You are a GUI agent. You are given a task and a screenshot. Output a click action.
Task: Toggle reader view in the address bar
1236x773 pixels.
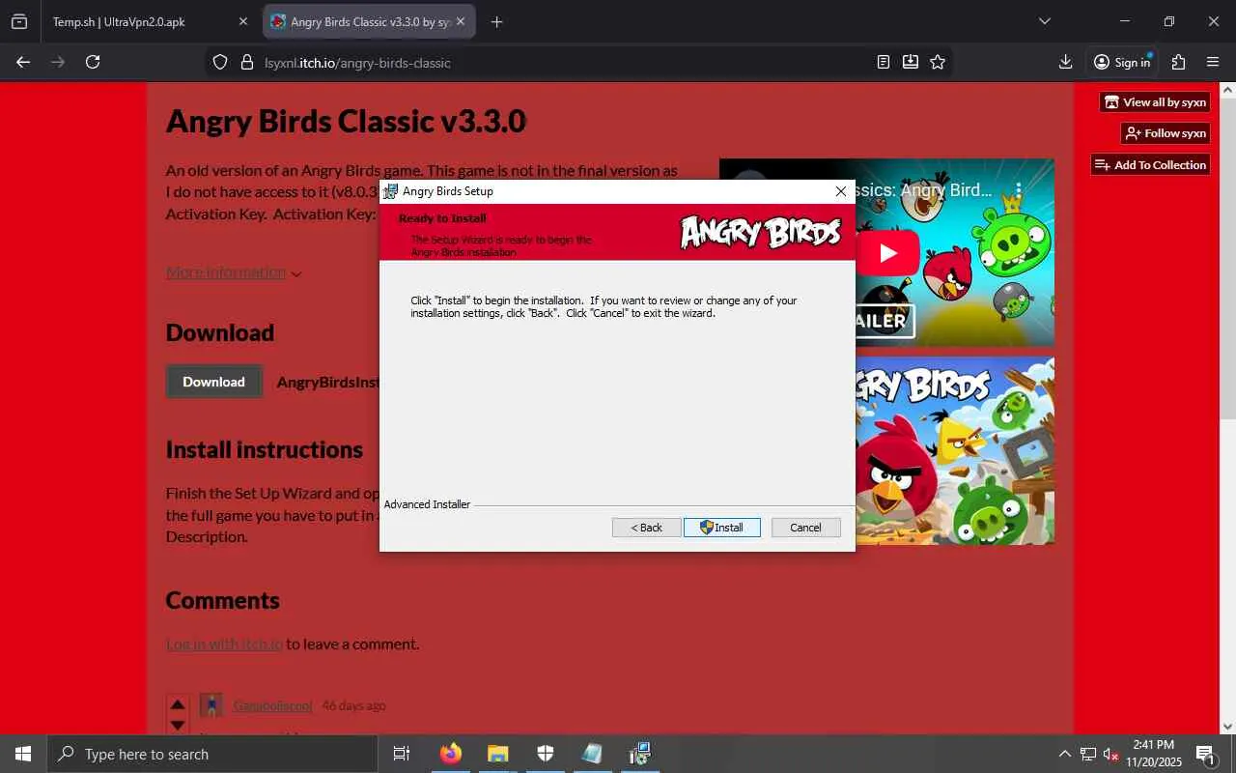click(x=883, y=62)
